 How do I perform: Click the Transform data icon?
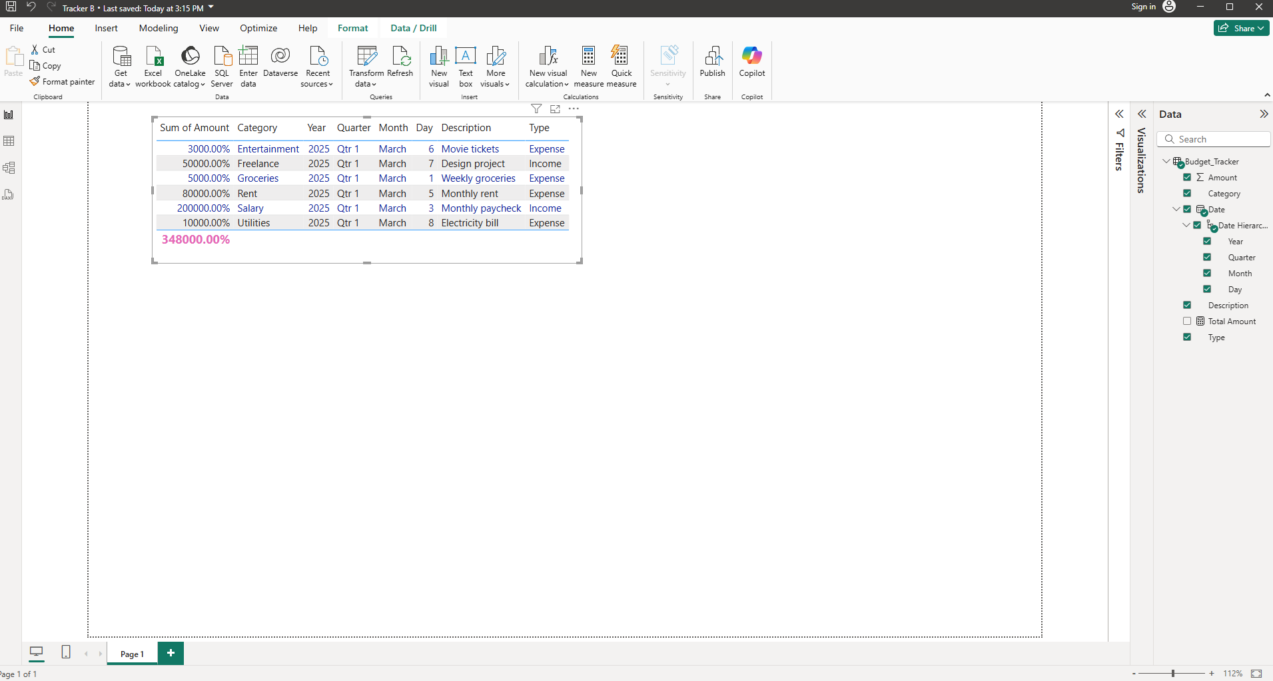[366, 57]
